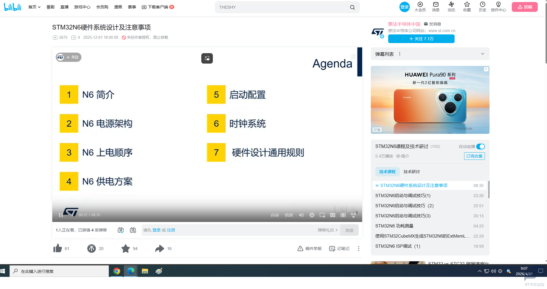547x289 pixels.
Task: Open danmaku settings icon
Action: click(x=133, y=230)
